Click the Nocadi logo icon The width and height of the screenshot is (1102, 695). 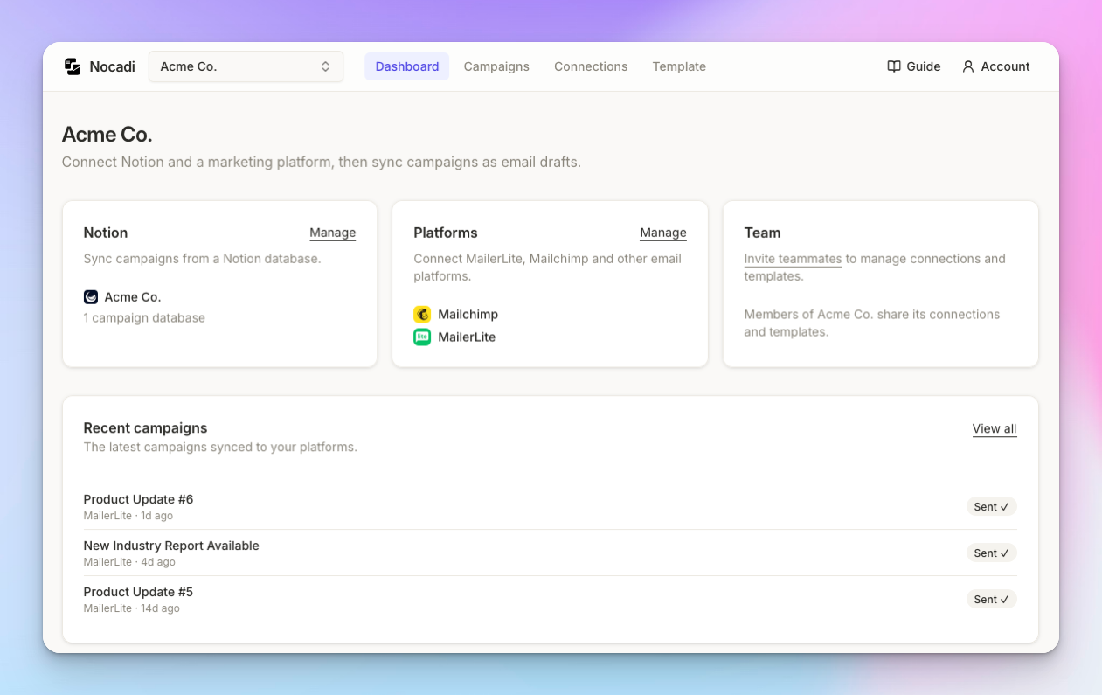pyautogui.click(x=73, y=66)
